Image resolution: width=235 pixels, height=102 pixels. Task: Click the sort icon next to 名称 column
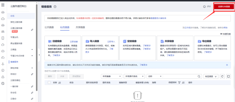59,83
